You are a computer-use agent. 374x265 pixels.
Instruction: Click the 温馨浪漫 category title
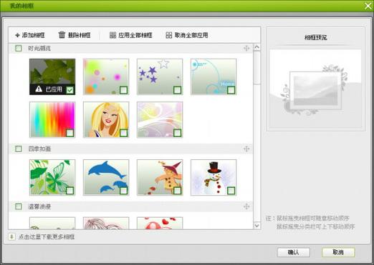(x=39, y=206)
